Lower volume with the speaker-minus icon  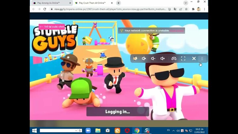(x=153, y=59)
